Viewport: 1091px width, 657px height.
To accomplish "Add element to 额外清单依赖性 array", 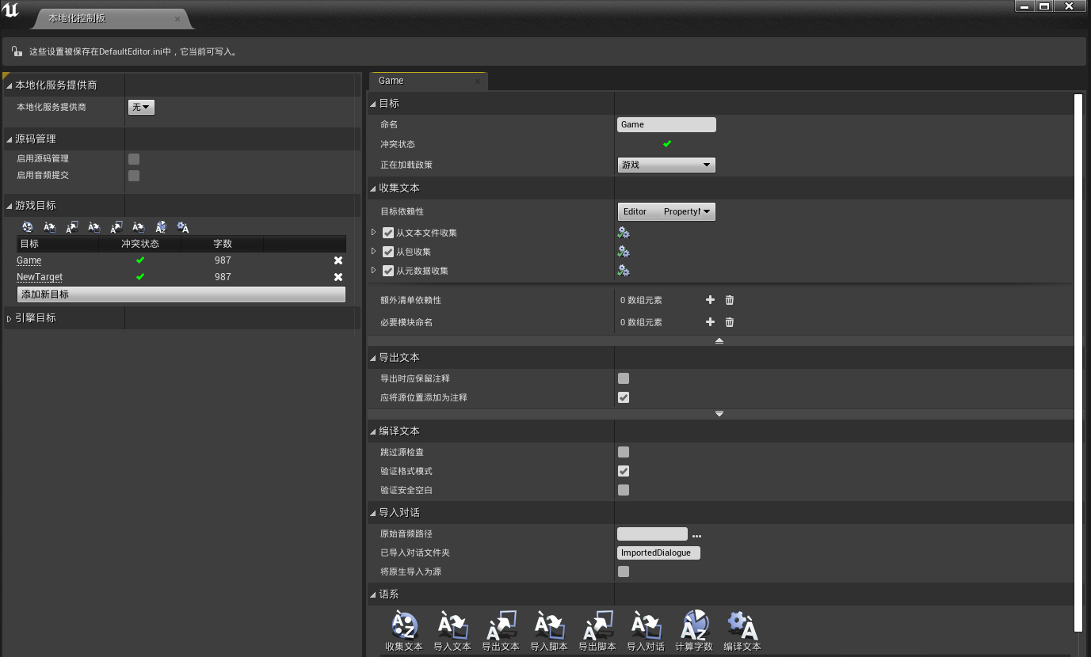I will point(710,300).
